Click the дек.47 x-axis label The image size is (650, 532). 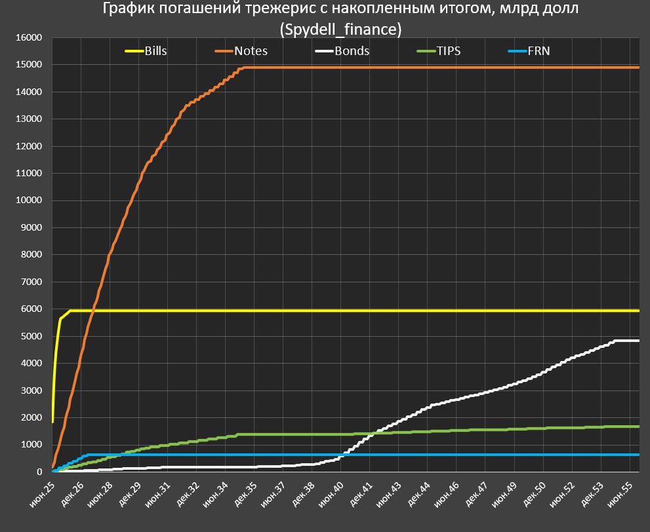pyautogui.click(x=476, y=494)
